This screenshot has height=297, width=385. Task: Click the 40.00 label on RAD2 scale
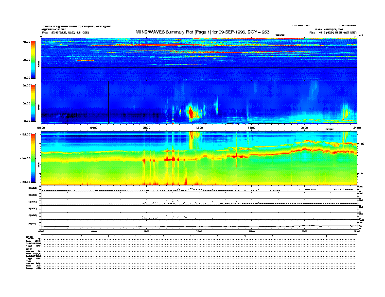[x=26, y=42]
